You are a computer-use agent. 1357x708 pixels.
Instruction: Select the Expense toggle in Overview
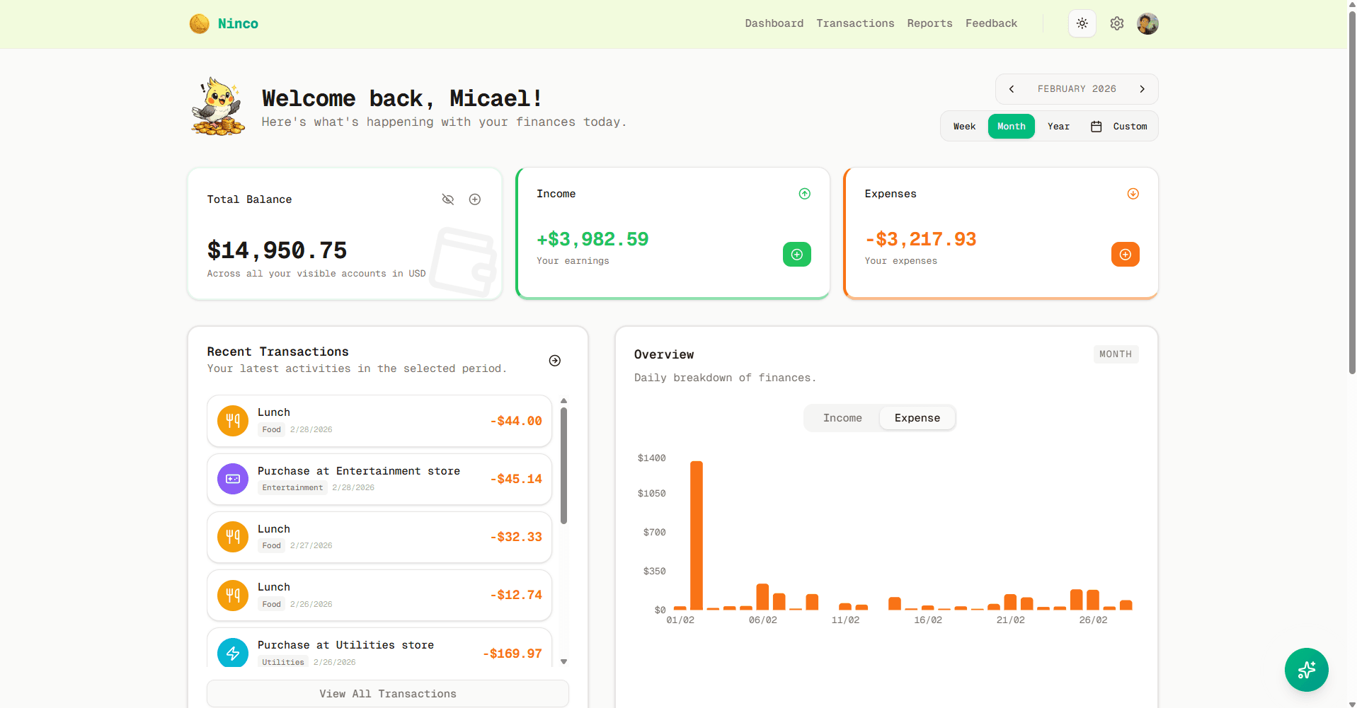point(917,417)
